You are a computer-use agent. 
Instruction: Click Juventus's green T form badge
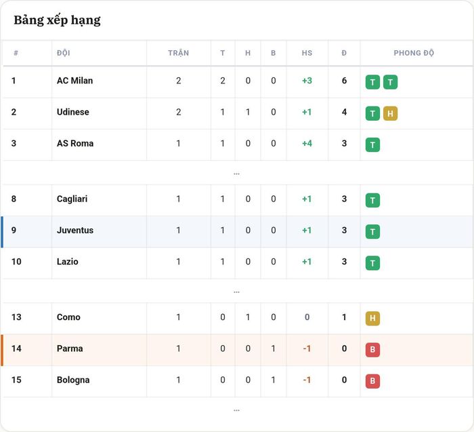(372, 231)
